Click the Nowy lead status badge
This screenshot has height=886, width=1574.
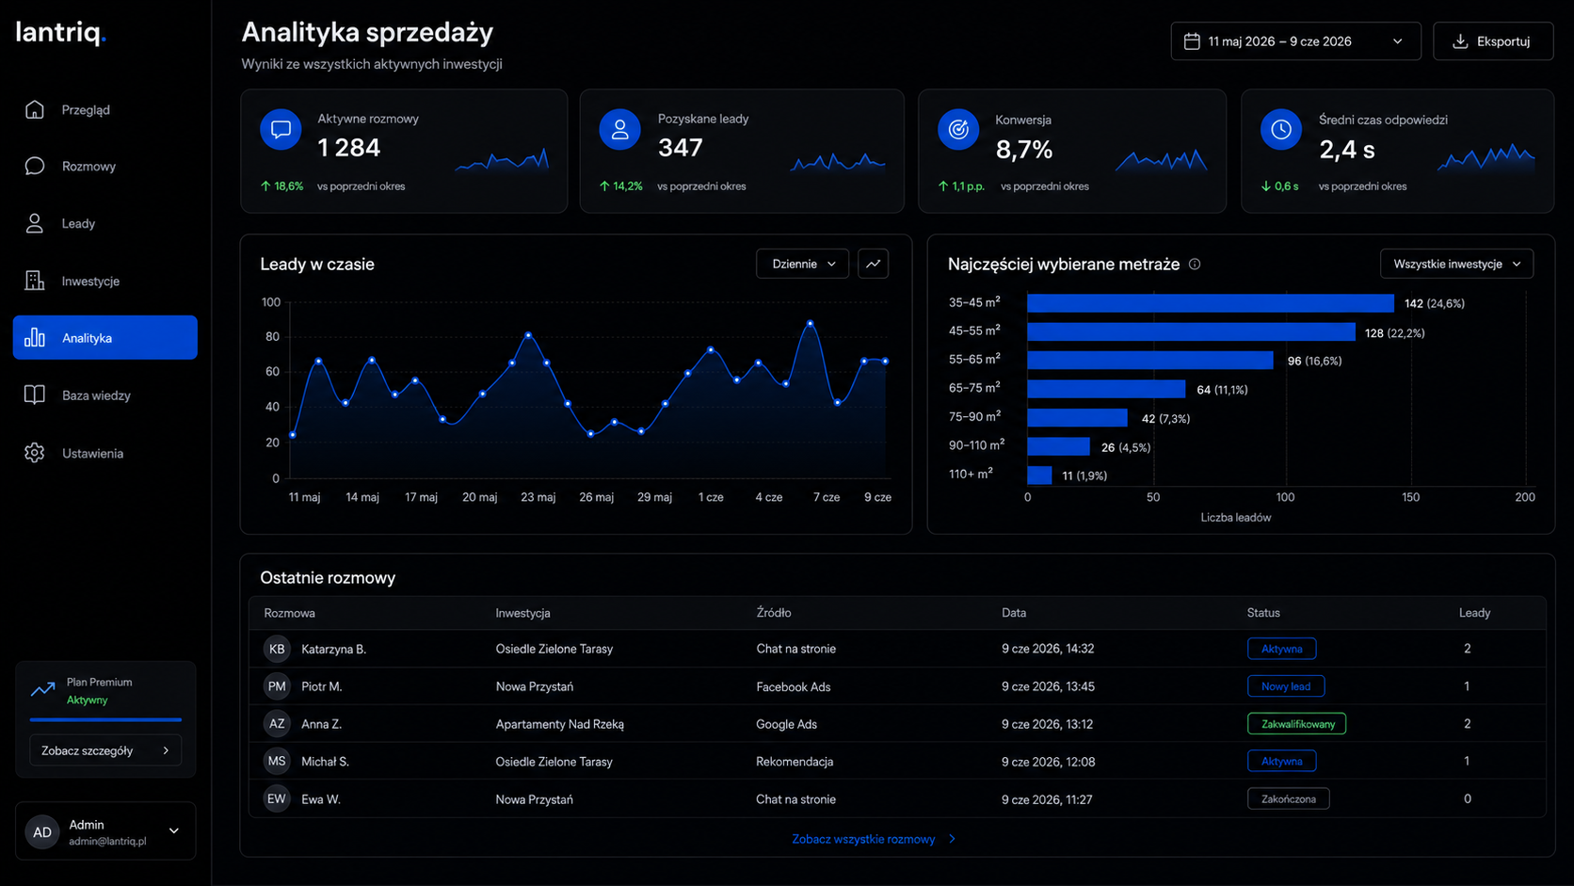1286,686
